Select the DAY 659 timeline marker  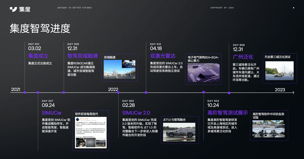[229, 93]
